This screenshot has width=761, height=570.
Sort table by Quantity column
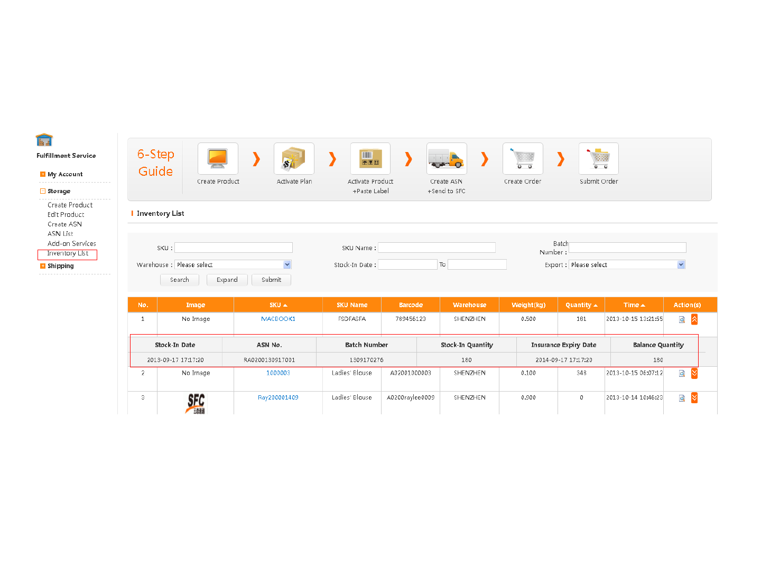coord(581,305)
